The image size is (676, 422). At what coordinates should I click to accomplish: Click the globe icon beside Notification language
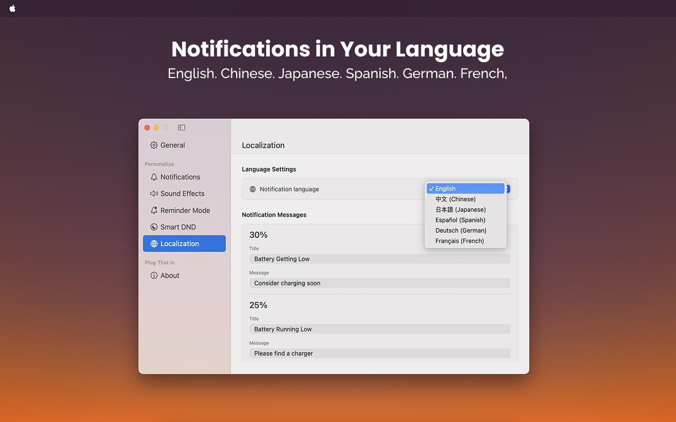(x=252, y=189)
